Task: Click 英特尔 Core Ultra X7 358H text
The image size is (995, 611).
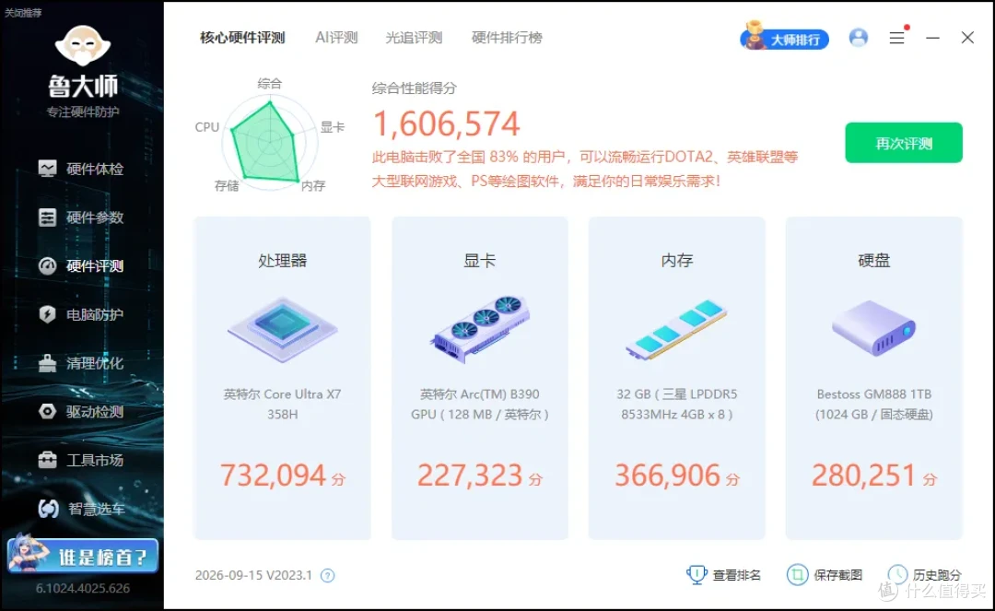Action: pyautogui.click(x=283, y=405)
